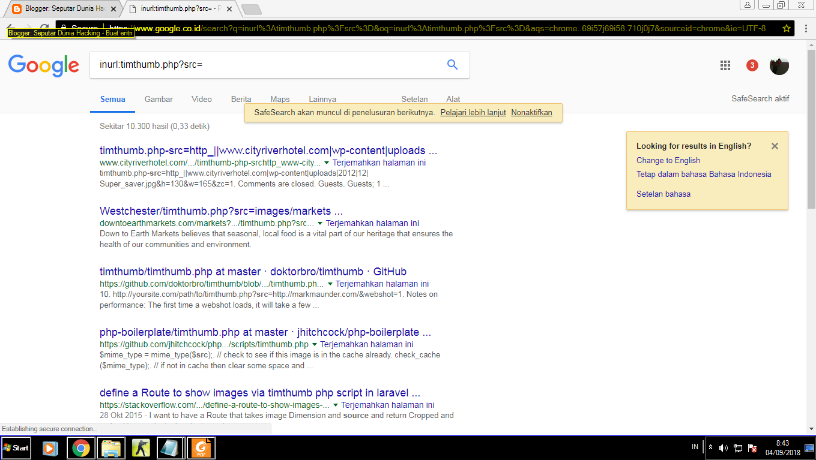The image size is (816, 460).
Task: Open a new tab button
Action: pos(251,9)
